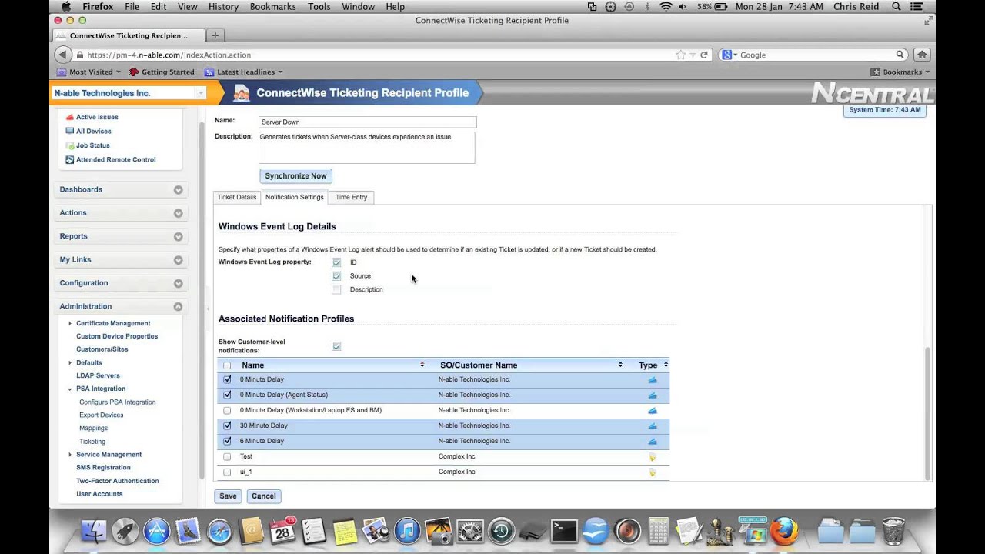Click the Attended Remote Control icon

(70, 160)
